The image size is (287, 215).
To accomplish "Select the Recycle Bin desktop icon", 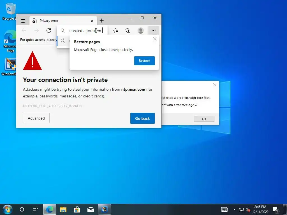I will click(9, 12).
